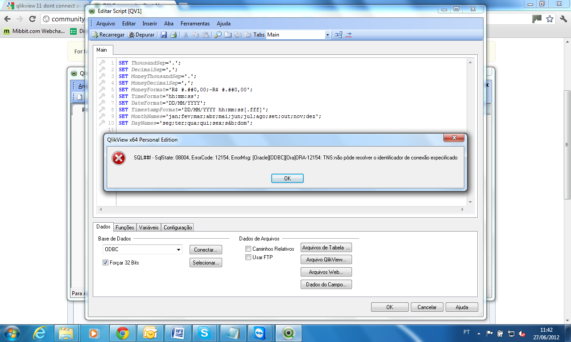Close the QlikView x64 Personal Edition error dialog
This screenshot has height=342, width=571.
click(x=454, y=138)
